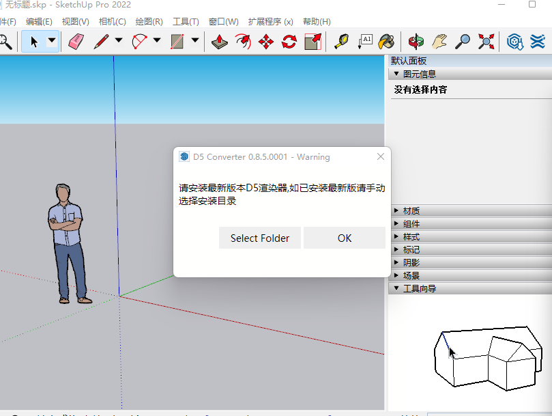
Task: Open the 相机(C) menu
Action: point(113,22)
